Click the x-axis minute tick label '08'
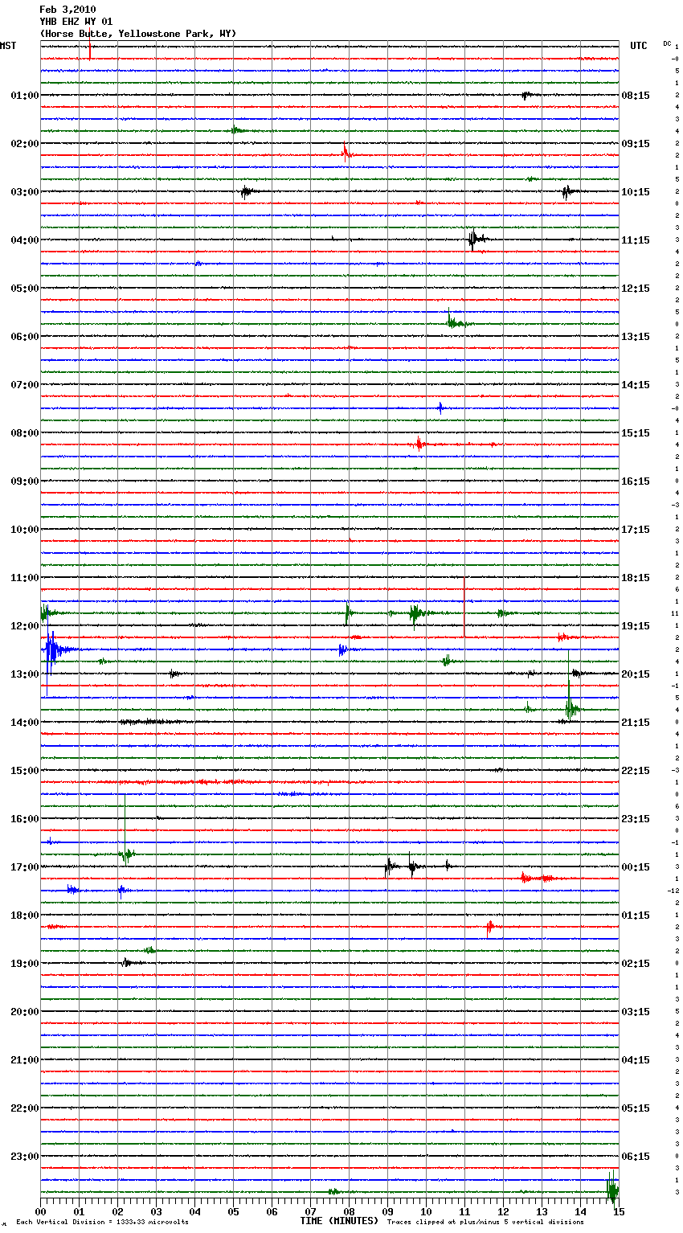Image resolution: width=683 pixels, height=1233 pixels. click(349, 1211)
